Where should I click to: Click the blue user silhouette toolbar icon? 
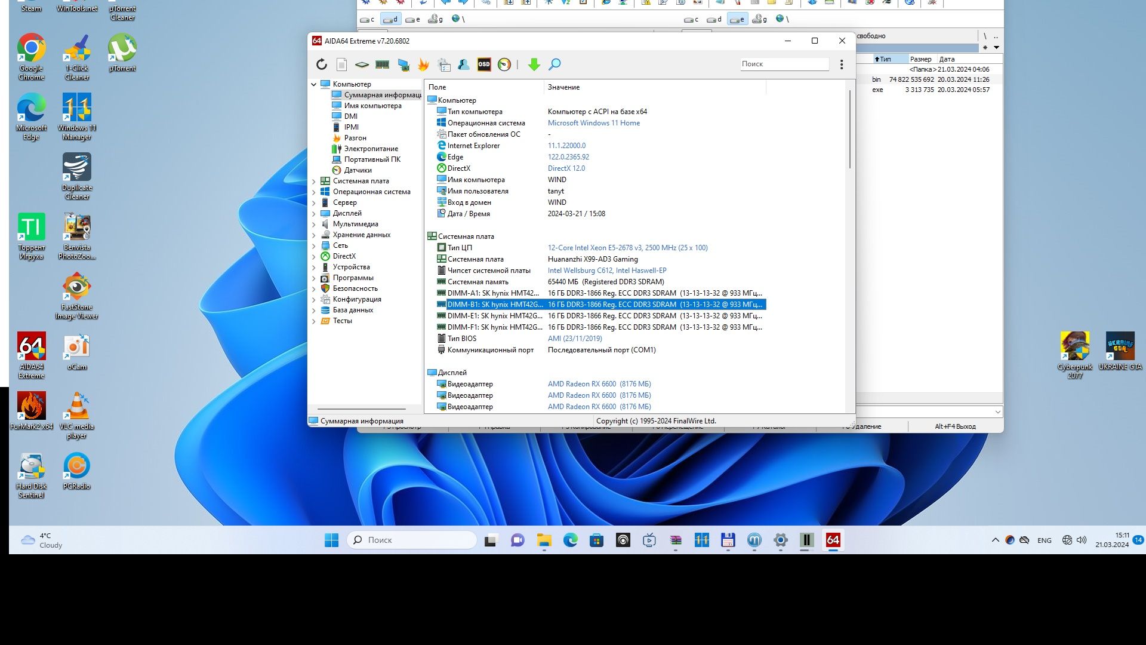(464, 64)
